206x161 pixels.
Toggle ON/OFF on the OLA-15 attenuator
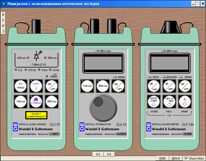(x=118, y=86)
